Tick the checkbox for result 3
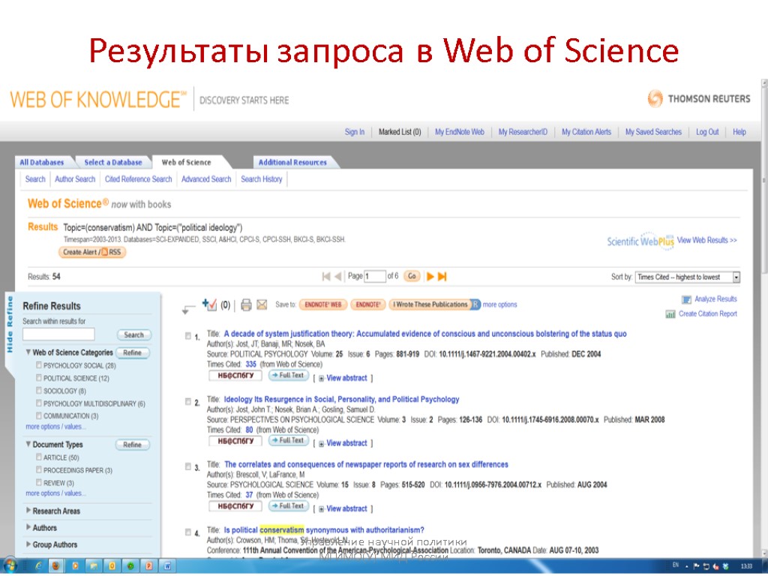Viewport: 768px width, 576px height. 188,466
